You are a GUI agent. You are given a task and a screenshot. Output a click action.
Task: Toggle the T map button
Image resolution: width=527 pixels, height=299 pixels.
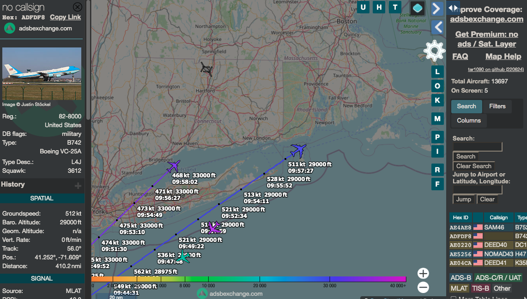coord(395,7)
